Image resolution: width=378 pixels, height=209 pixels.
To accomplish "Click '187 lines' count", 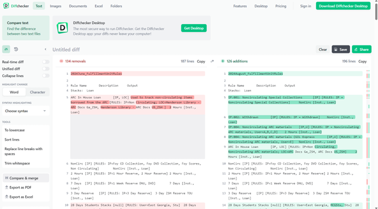I will click(187, 61).
